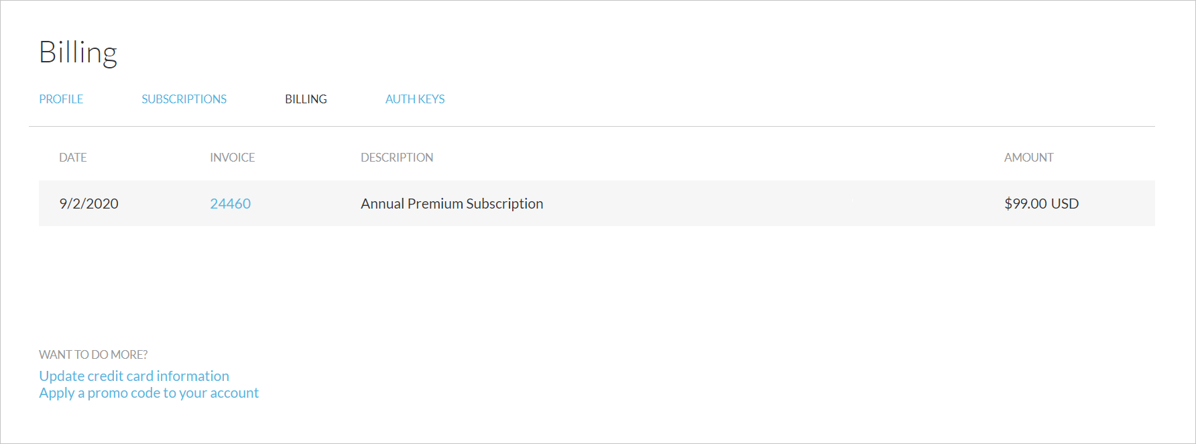Image resolution: width=1196 pixels, height=444 pixels.
Task: Click the INVOICE column header
Action: [232, 158]
